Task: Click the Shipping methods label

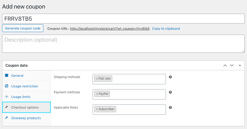Action: pos(67,77)
